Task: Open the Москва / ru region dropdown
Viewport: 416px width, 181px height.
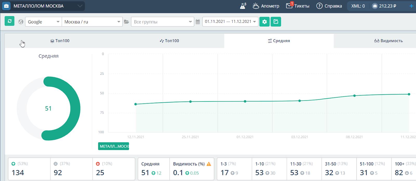Action: click(92, 22)
